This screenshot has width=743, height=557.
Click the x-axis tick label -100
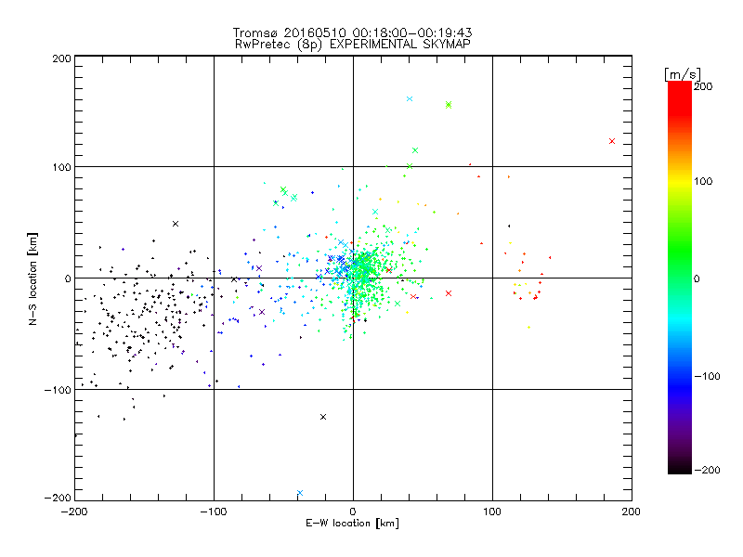click(x=214, y=512)
